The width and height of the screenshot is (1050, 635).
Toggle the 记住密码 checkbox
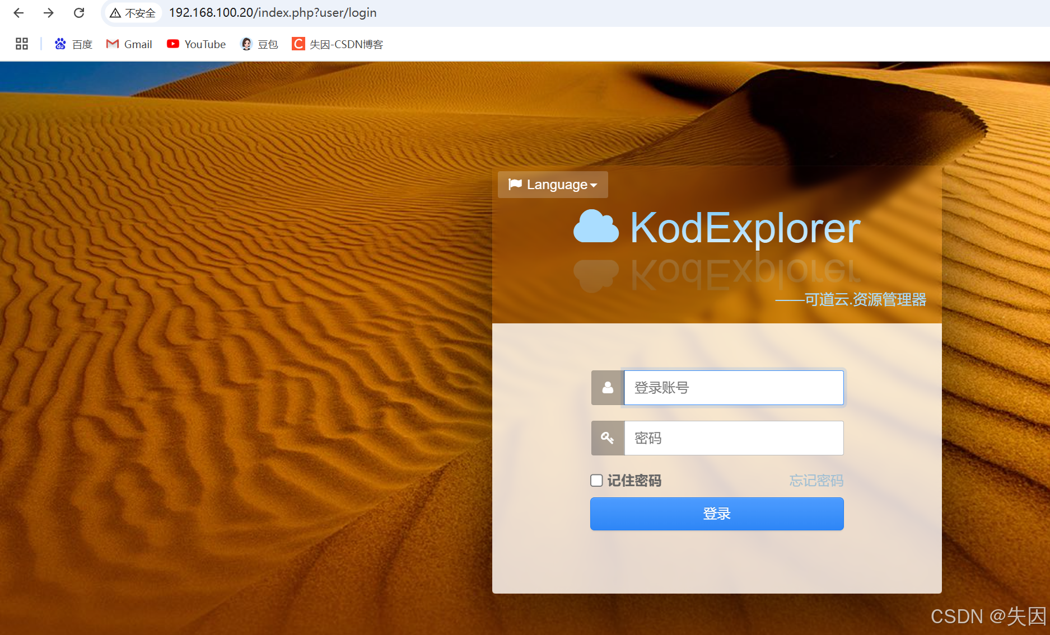click(x=596, y=481)
